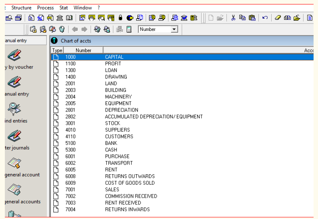The height and width of the screenshot is (219, 318).
Task: Open the 'general account' sidebar icon
Action: 15,163
